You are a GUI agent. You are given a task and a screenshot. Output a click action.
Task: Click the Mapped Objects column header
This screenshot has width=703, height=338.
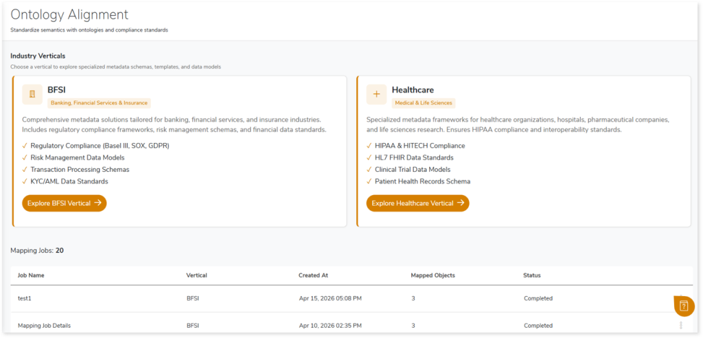pos(433,275)
